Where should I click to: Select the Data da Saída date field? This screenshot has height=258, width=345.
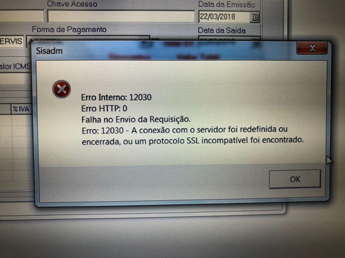(x=229, y=38)
